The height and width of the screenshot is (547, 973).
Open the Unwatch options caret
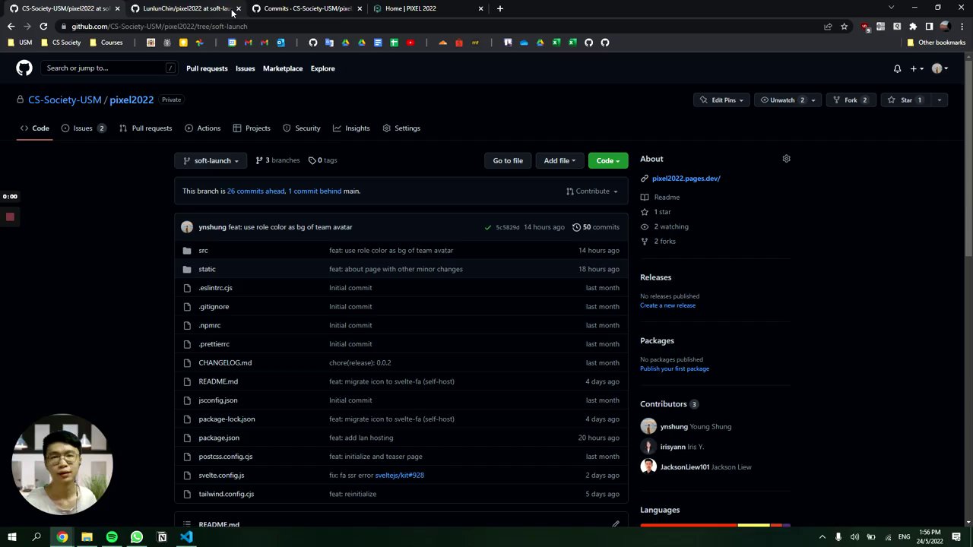813,100
